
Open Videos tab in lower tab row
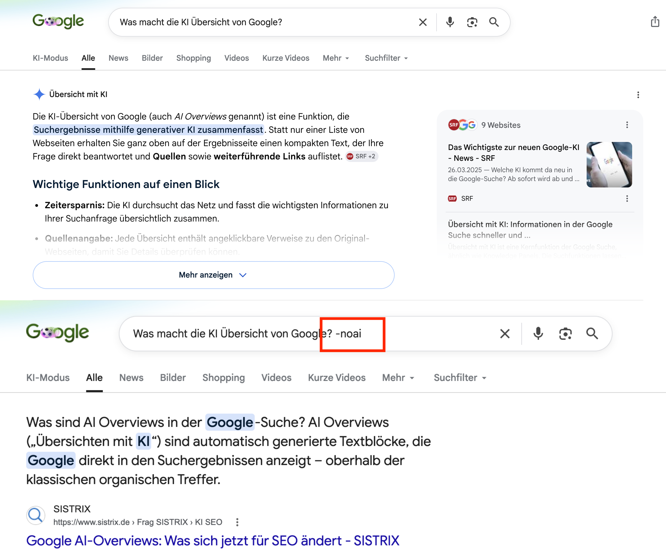coord(276,378)
